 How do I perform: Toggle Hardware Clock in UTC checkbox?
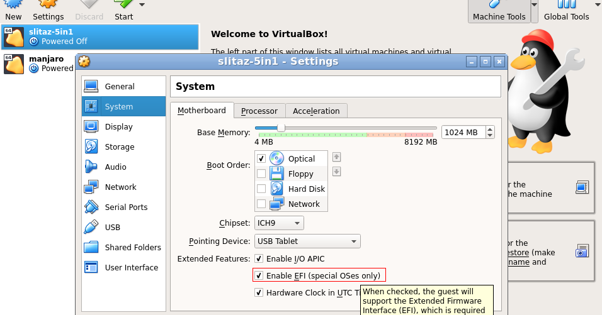(x=259, y=292)
